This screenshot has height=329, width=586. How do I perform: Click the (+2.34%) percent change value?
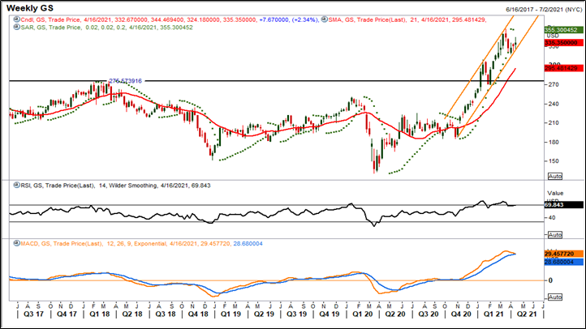coord(304,19)
